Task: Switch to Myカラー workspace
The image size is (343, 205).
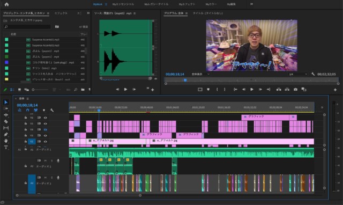Action: tap(211, 4)
